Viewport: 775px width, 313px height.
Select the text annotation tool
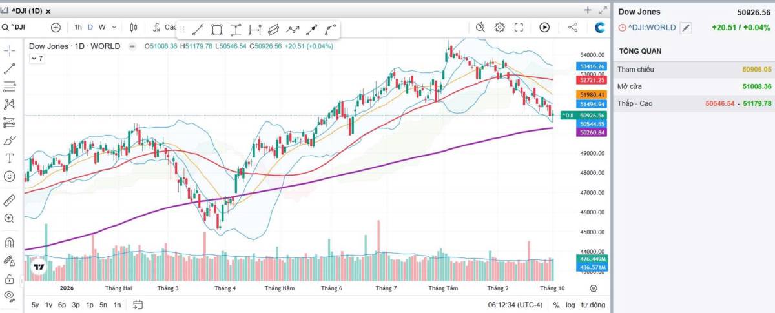pyautogui.click(x=10, y=158)
